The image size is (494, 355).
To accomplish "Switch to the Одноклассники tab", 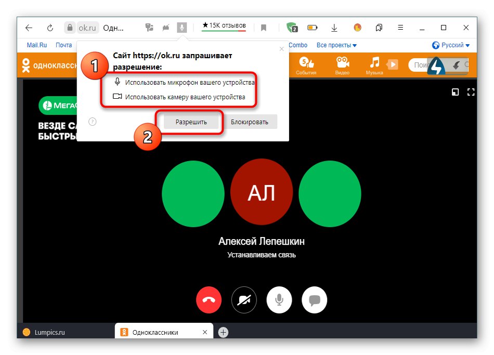I will [x=156, y=331].
